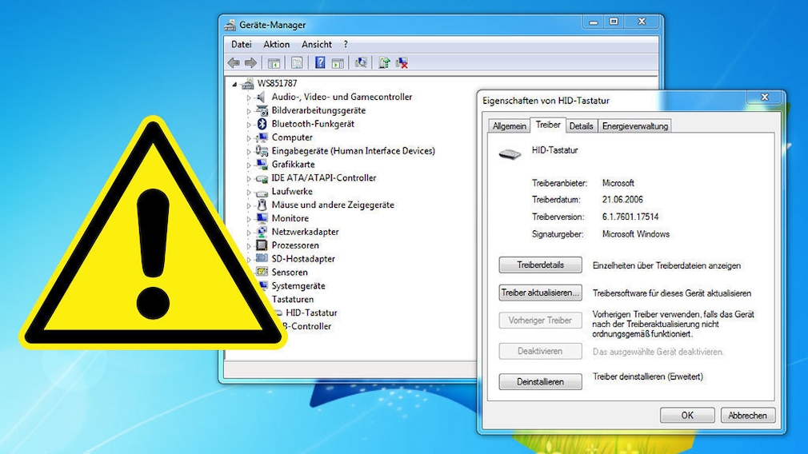Click the keyboard icon in the HID-Tastatur properties
This screenshot has height=454, width=808.
(x=510, y=154)
